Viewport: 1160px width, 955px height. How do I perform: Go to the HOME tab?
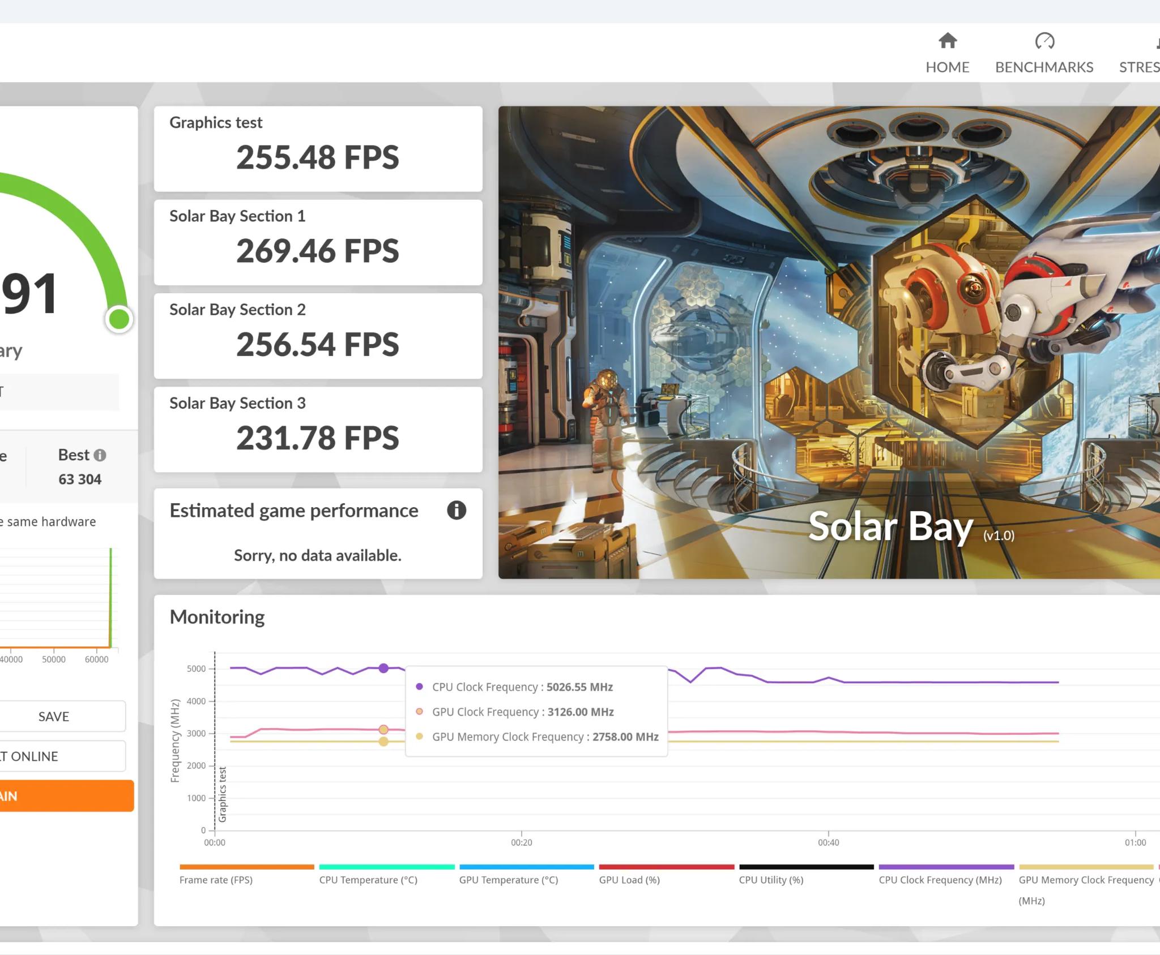click(x=948, y=54)
